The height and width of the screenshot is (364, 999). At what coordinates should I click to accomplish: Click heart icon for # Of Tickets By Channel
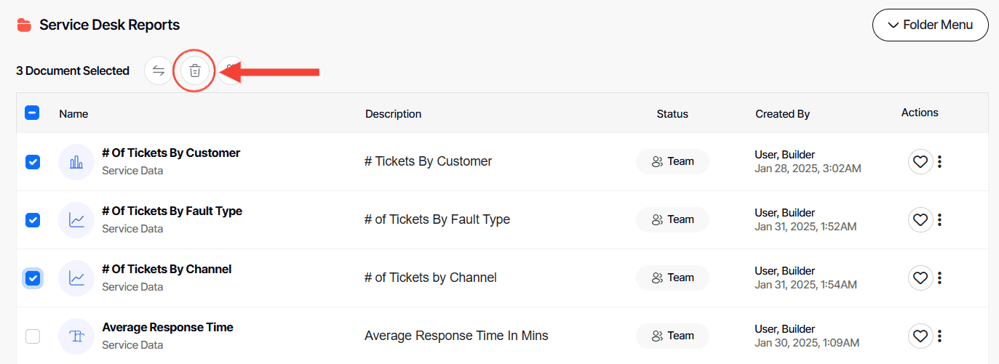(920, 278)
